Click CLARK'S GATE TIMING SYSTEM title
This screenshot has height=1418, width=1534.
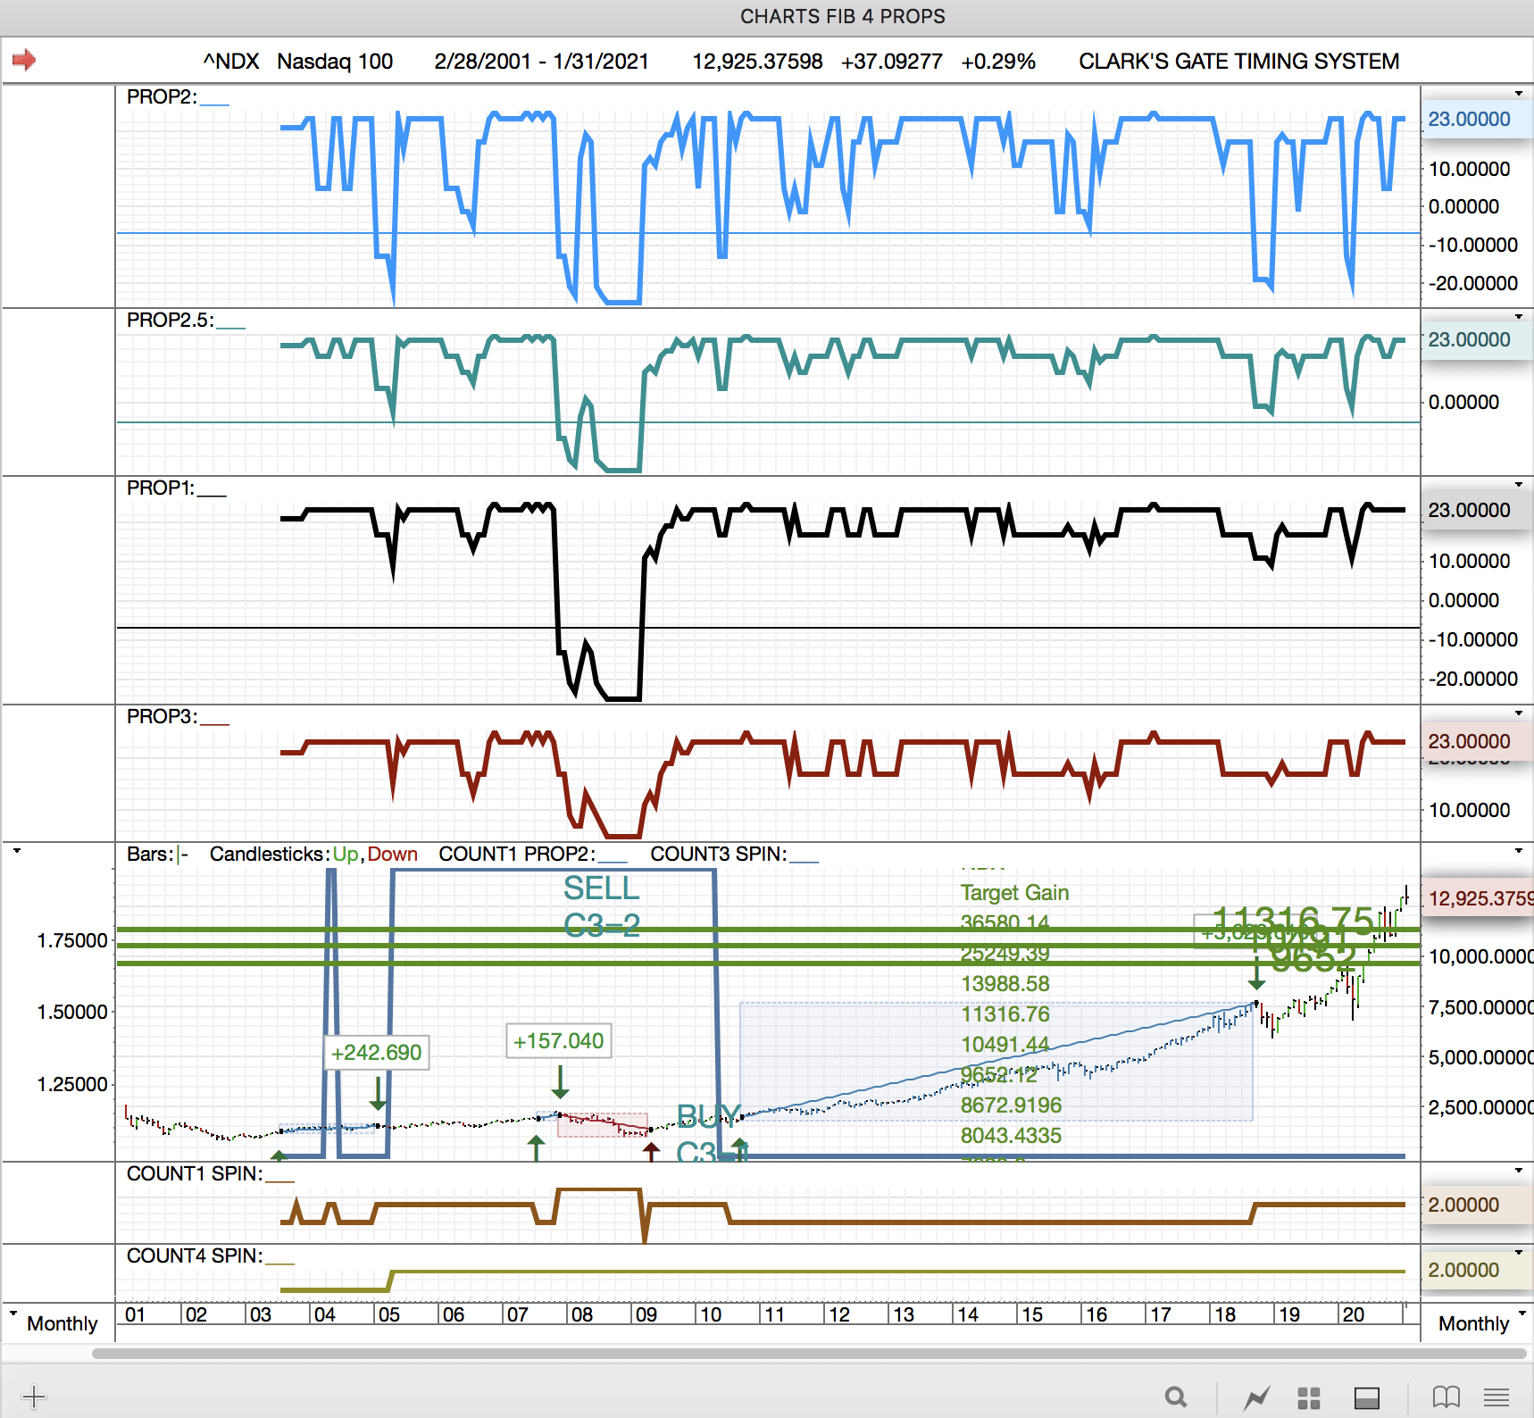[x=1238, y=61]
